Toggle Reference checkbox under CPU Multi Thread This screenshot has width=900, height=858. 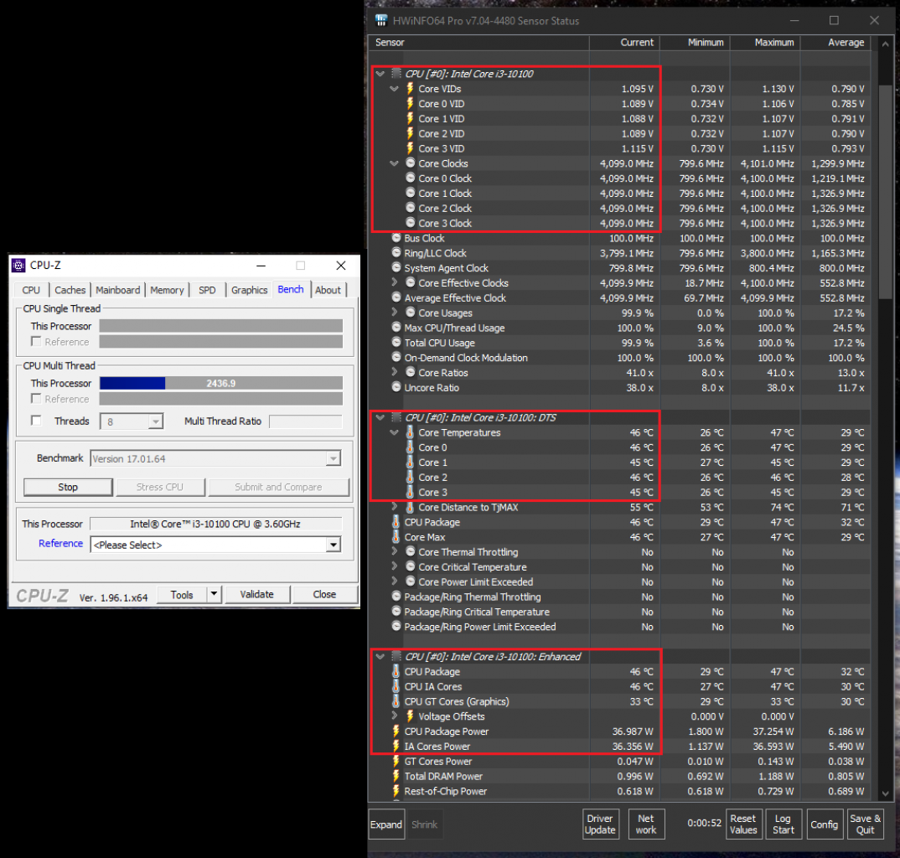pos(36,398)
